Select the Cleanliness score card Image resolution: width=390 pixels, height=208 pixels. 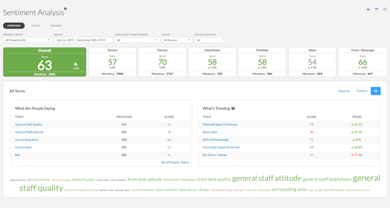212,62
